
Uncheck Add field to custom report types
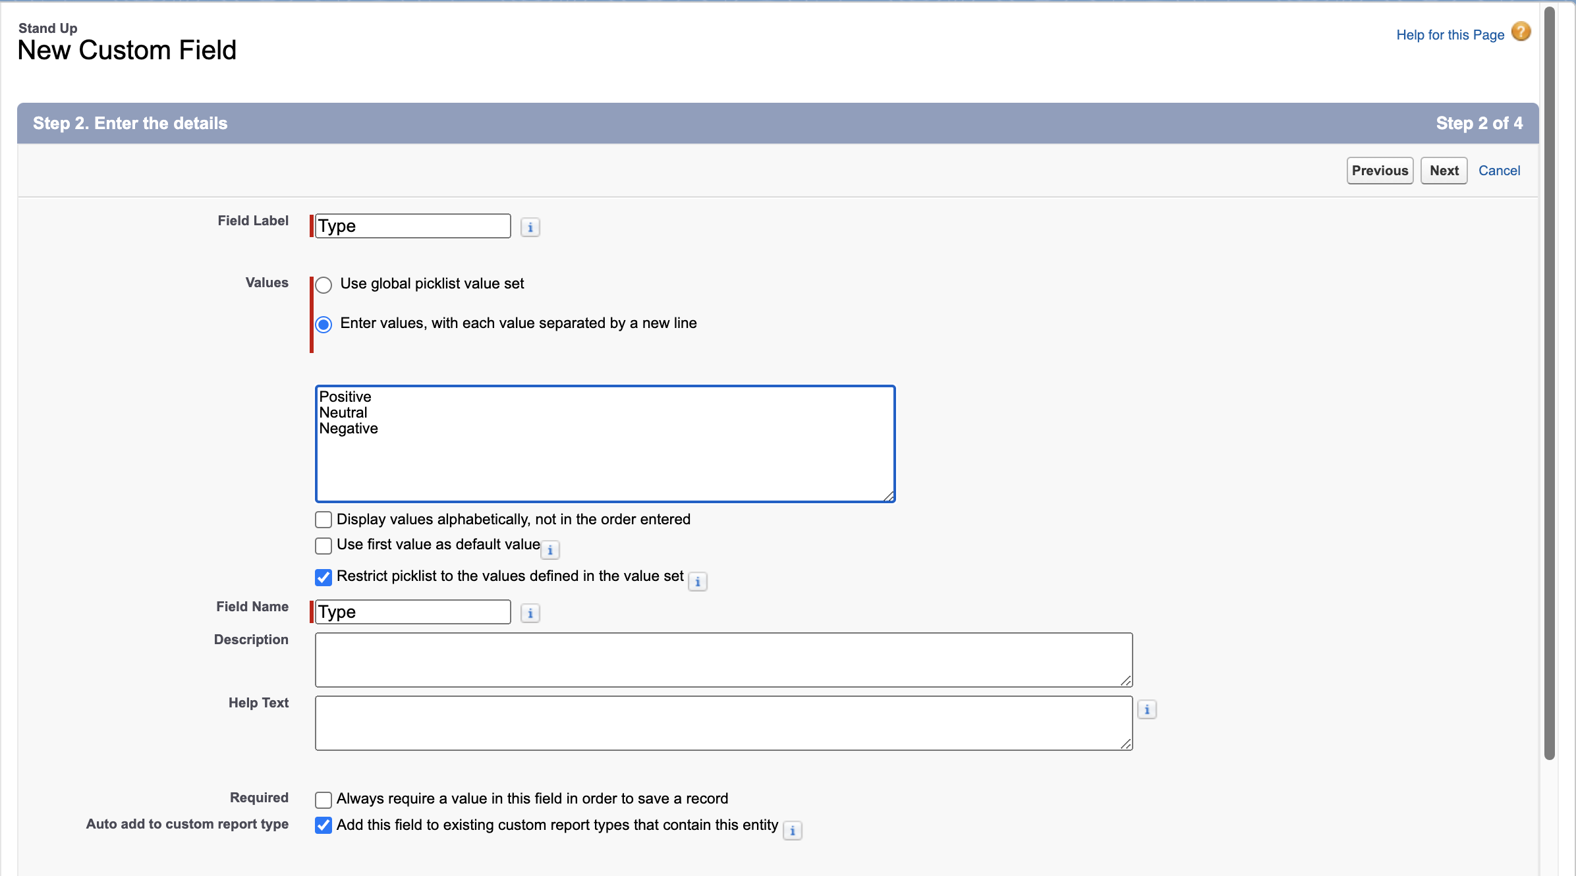pyautogui.click(x=324, y=825)
